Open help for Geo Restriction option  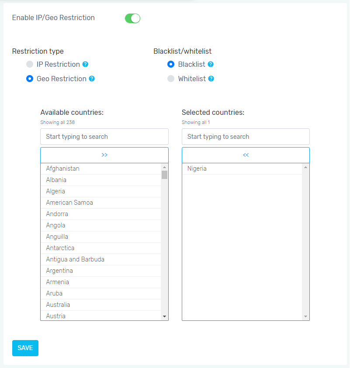click(92, 79)
